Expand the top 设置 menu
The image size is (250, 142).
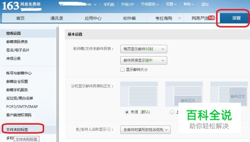[x=171, y=4]
